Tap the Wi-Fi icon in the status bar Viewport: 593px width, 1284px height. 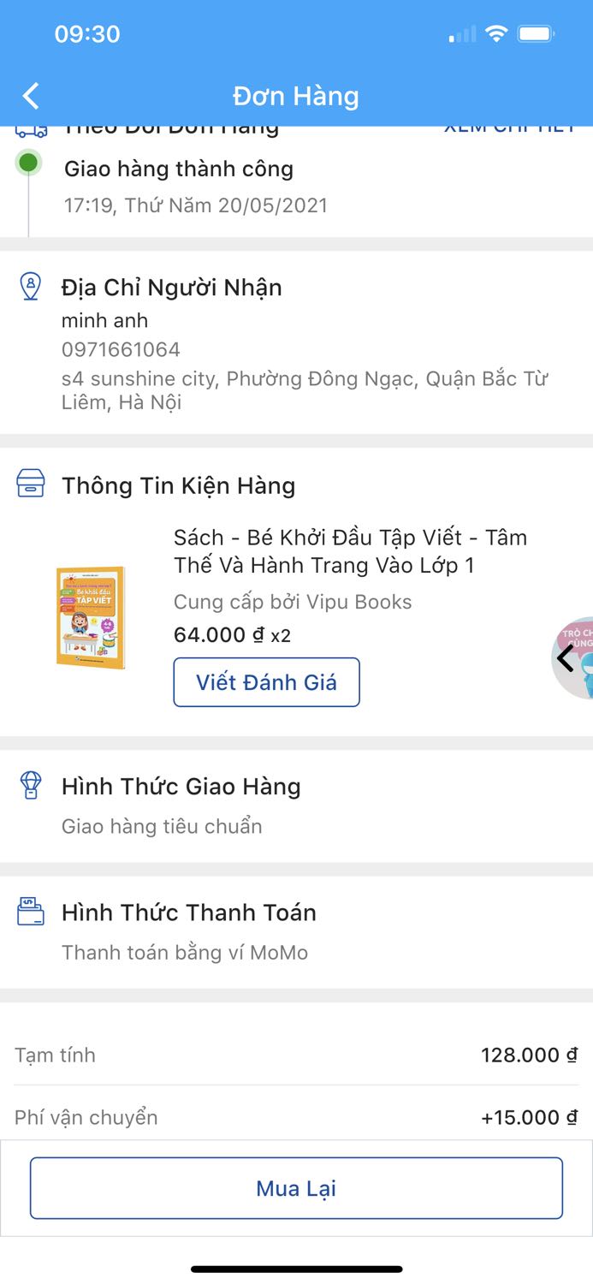497,33
